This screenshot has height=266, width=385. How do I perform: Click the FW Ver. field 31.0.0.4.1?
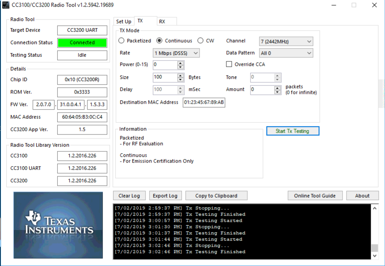tap(71, 105)
